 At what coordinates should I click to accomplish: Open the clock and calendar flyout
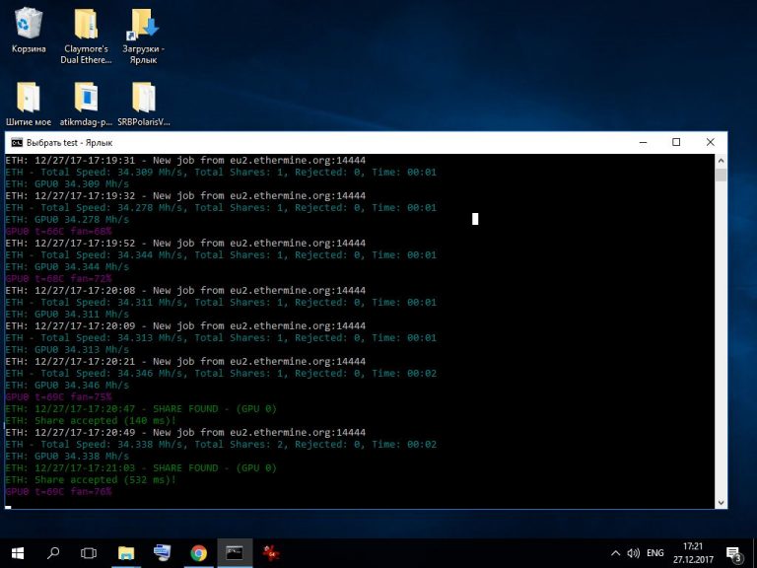pos(694,552)
